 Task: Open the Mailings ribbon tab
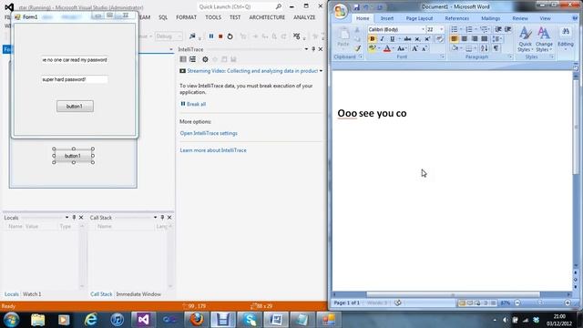490,18
